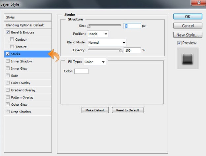The height and width of the screenshot is (156, 206).
Task: Click the style preview thumbnail
Action: (188, 58)
